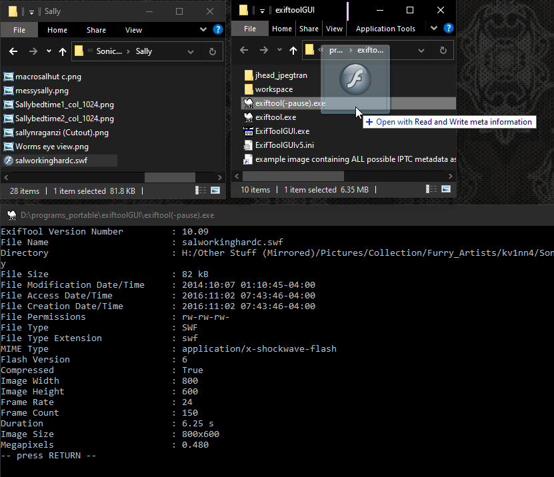Open the jhead_jpegtran folder
The height and width of the screenshot is (477, 554).
point(281,75)
